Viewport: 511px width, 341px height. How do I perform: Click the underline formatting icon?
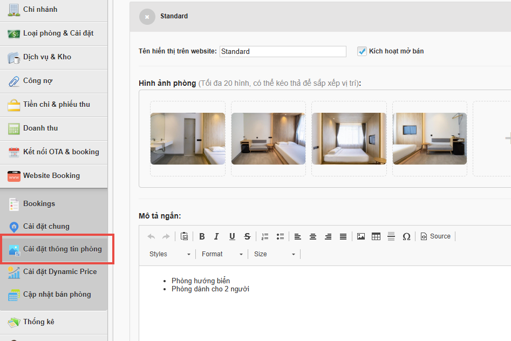pos(232,236)
